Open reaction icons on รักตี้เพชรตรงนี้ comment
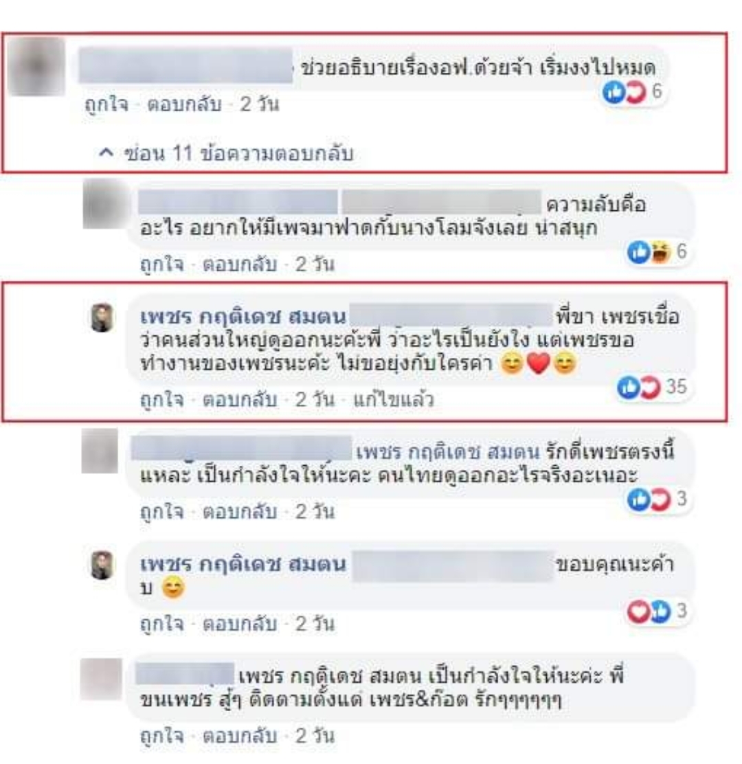The width and height of the screenshot is (742, 764). click(x=657, y=499)
